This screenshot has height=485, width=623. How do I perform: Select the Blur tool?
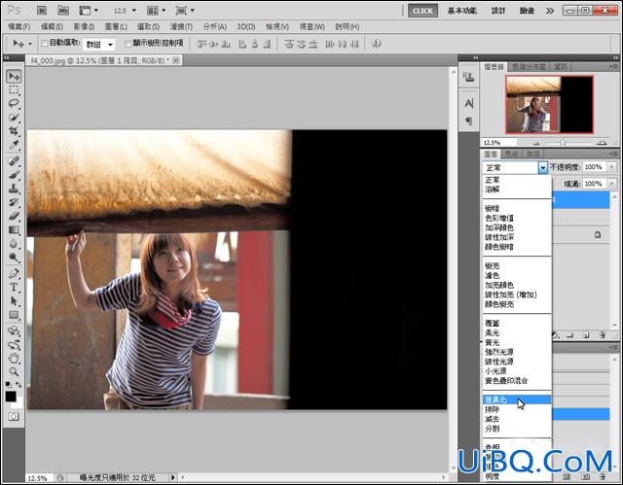point(14,244)
